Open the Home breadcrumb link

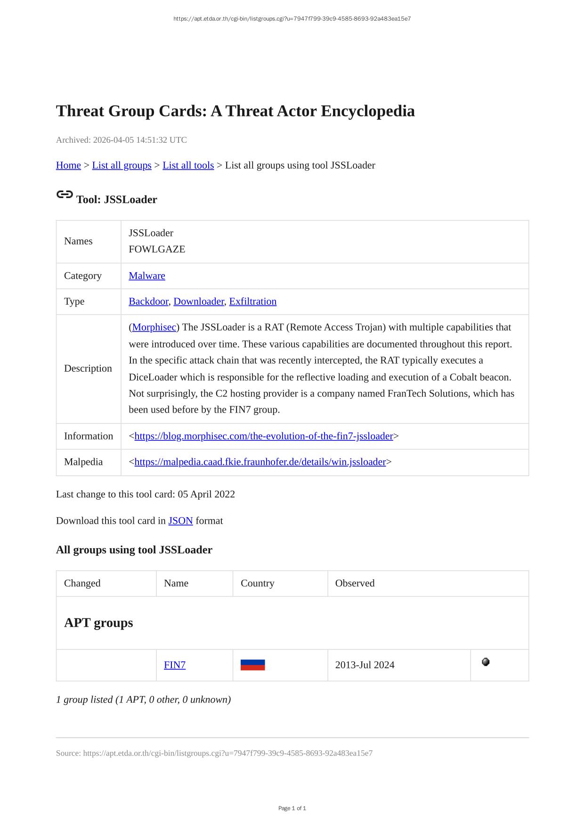pos(68,165)
